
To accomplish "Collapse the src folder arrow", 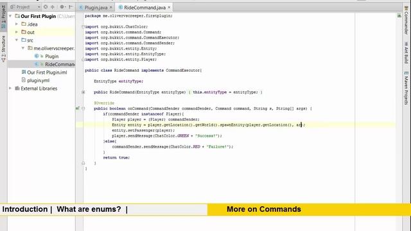I will point(17,40).
